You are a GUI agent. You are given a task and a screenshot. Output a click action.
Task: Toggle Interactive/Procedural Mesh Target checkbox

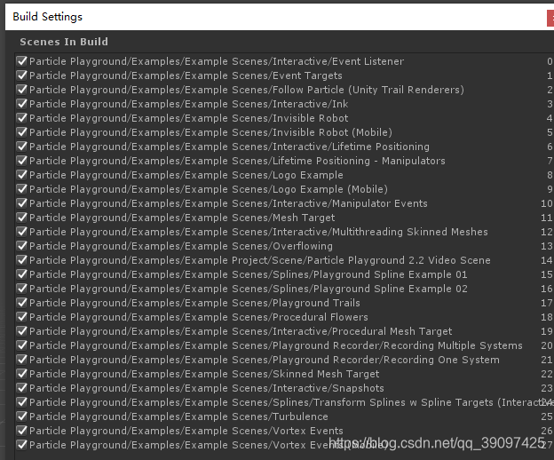(x=22, y=331)
